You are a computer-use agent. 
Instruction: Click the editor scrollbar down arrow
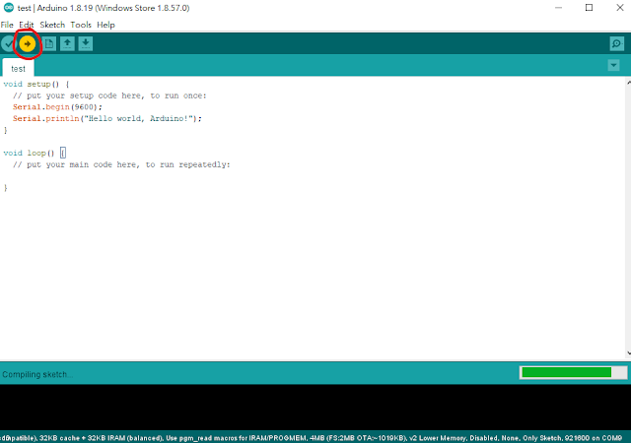pyautogui.click(x=628, y=353)
